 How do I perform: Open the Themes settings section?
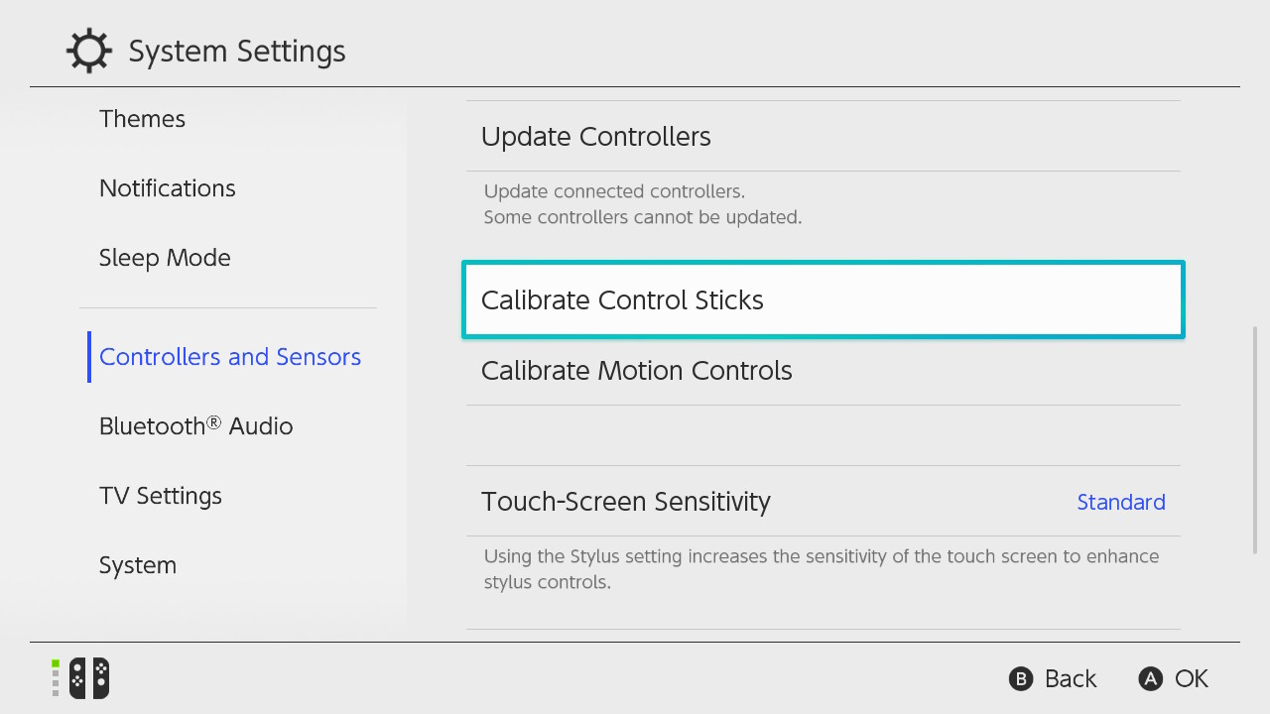point(142,119)
